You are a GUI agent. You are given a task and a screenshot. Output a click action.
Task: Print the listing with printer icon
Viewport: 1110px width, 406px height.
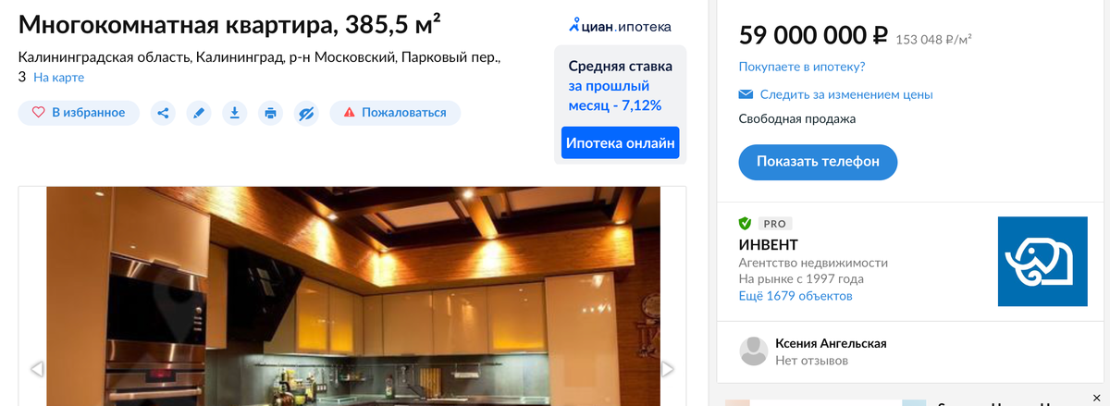click(271, 113)
